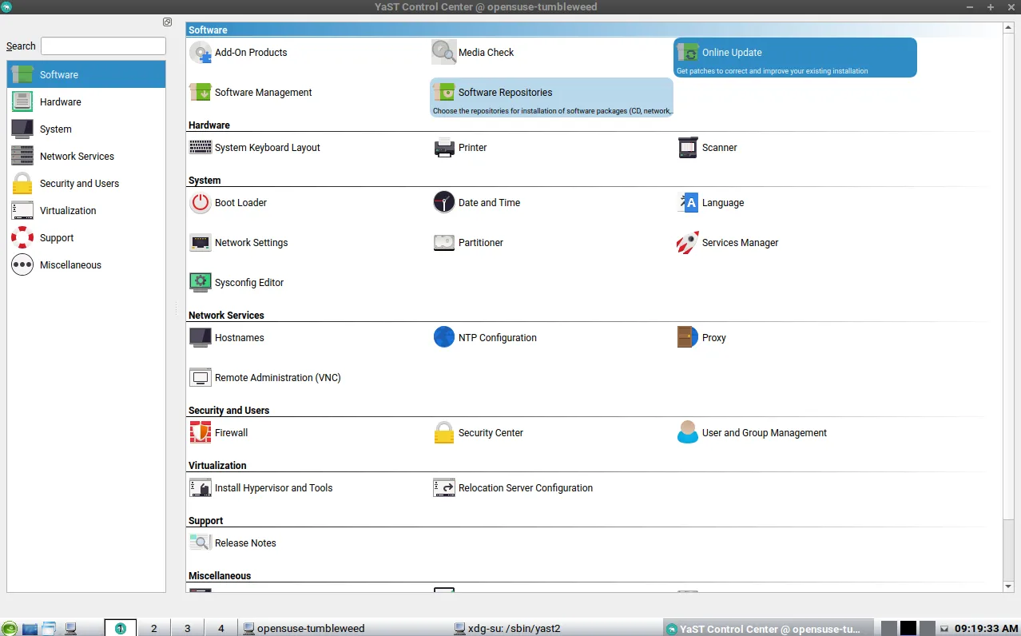Undock the sidebar panel float button
The height and width of the screenshot is (636, 1021).
click(167, 22)
